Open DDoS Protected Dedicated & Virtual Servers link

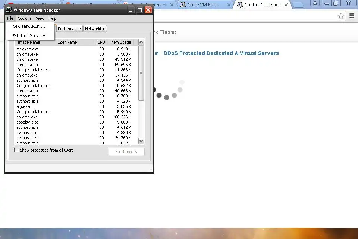pos(221,53)
